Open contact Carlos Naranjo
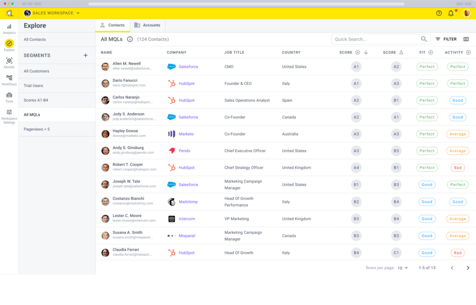 (x=126, y=97)
